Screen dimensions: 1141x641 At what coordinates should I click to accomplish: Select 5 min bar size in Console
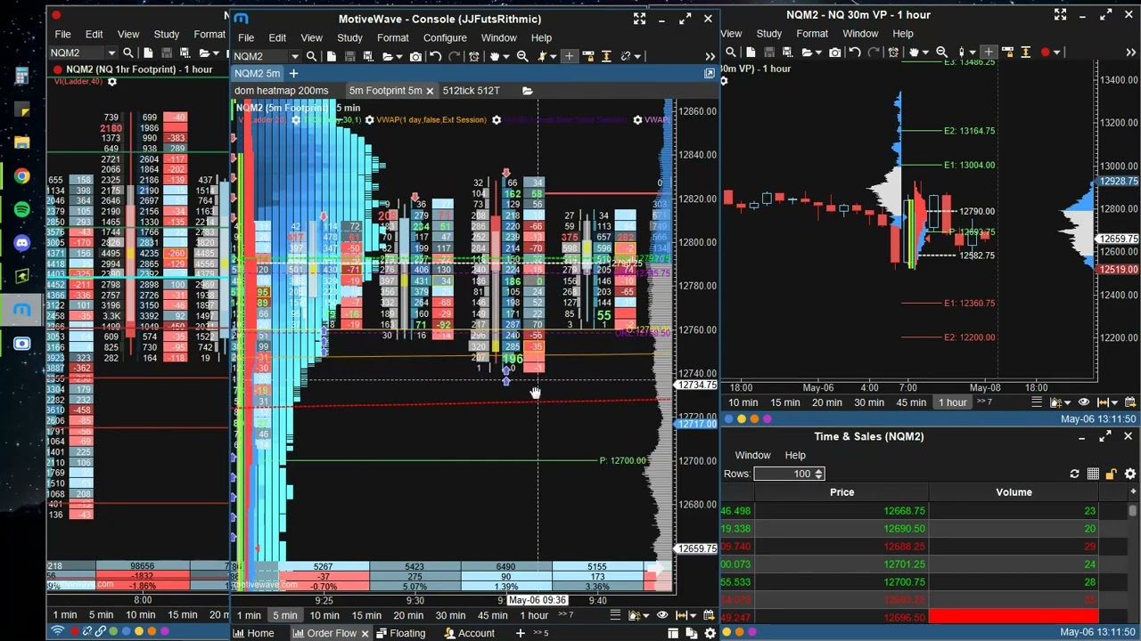[x=285, y=615]
